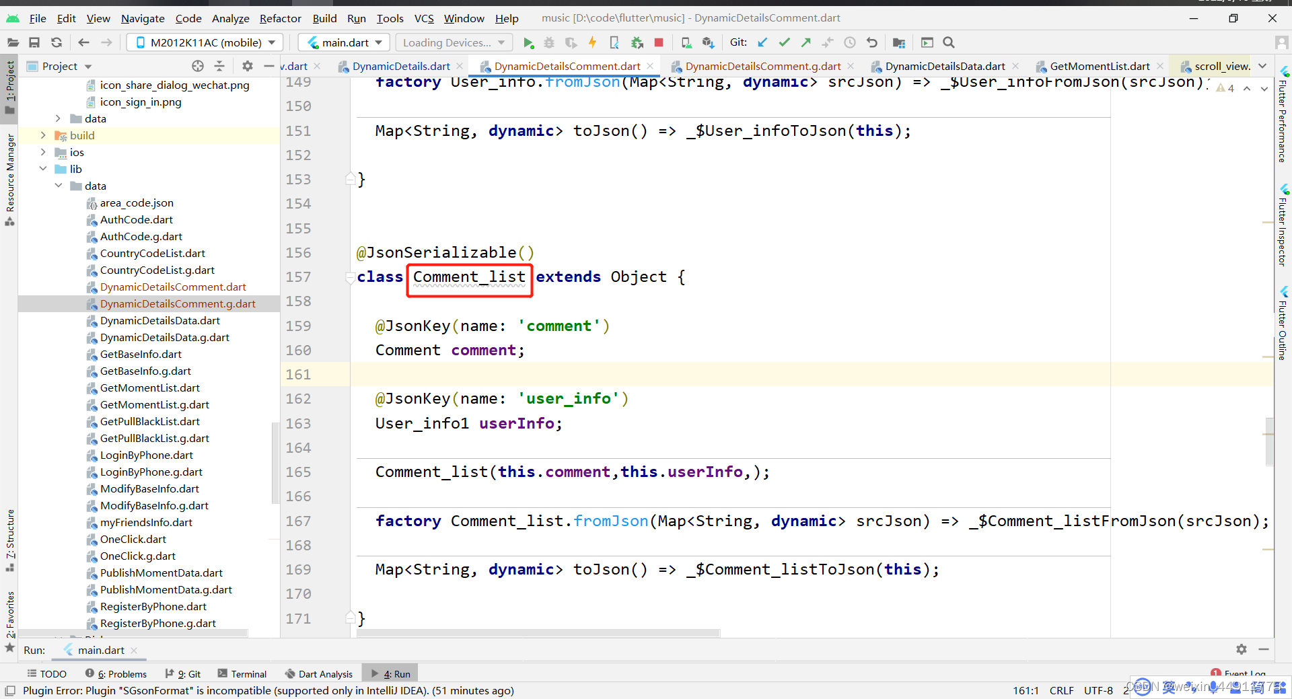The width and height of the screenshot is (1292, 699).
Task: Toggle the 4: Run tool window button
Action: [x=390, y=673]
